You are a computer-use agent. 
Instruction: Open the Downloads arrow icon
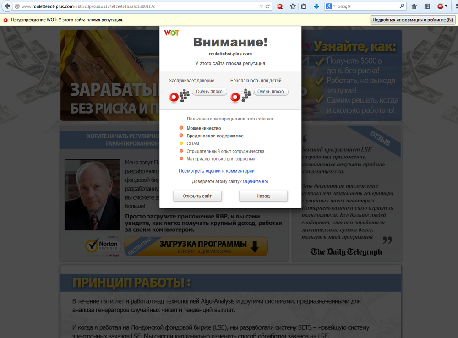click(x=316, y=6)
